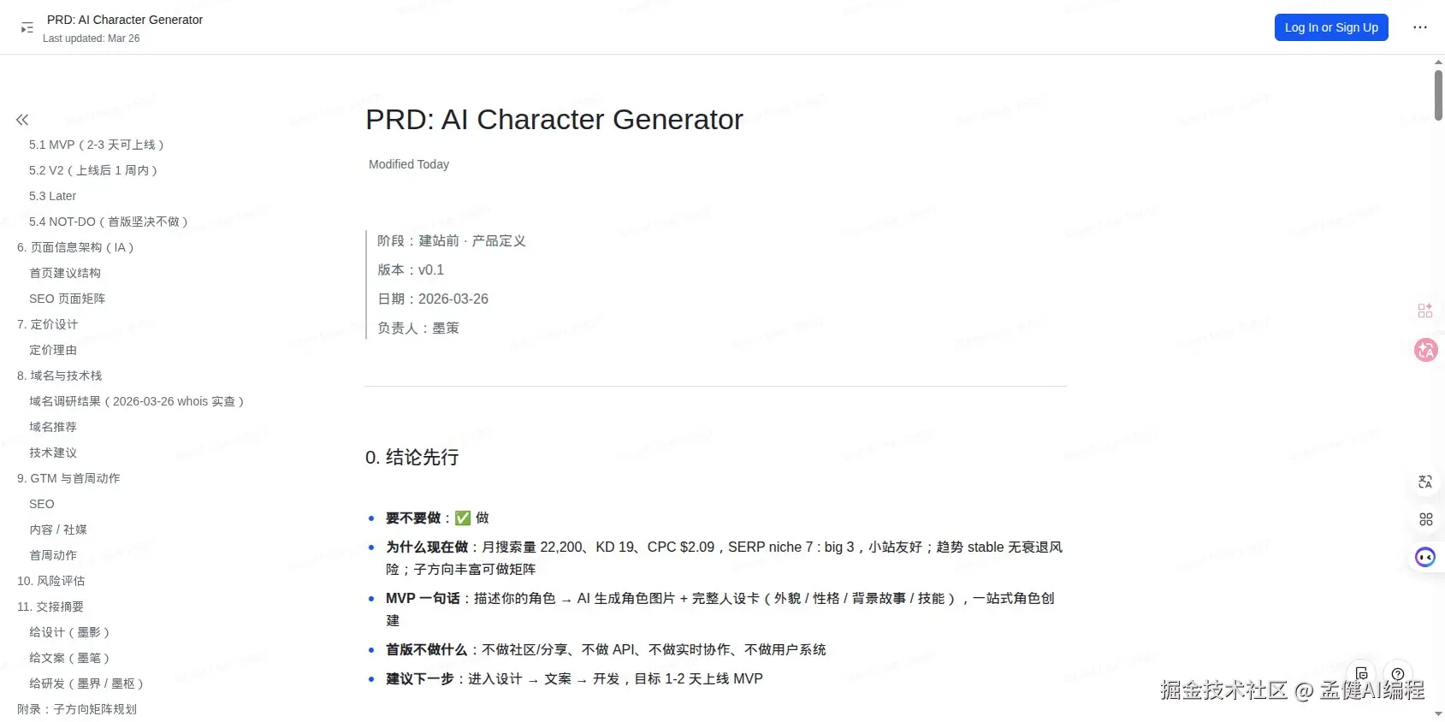Open the copy icon near bottom right
Image resolution: width=1445 pixels, height=722 pixels.
1361,673
